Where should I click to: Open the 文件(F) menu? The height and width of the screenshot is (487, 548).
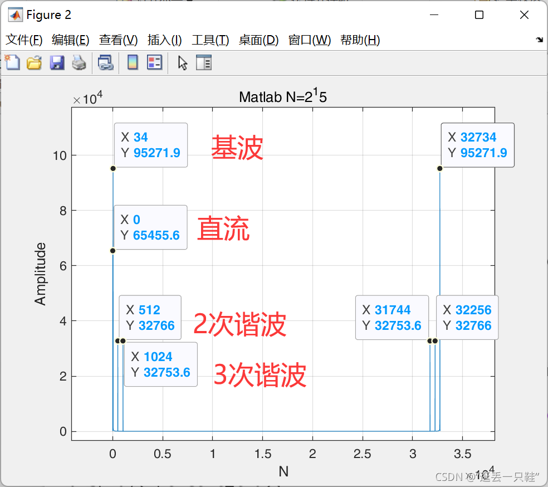[x=24, y=40]
